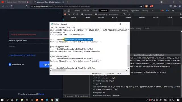Open Notepad Format menu

click(62, 27)
